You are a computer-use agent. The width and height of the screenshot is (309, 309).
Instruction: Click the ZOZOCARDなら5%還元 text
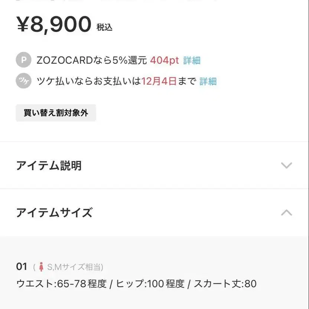(92, 60)
